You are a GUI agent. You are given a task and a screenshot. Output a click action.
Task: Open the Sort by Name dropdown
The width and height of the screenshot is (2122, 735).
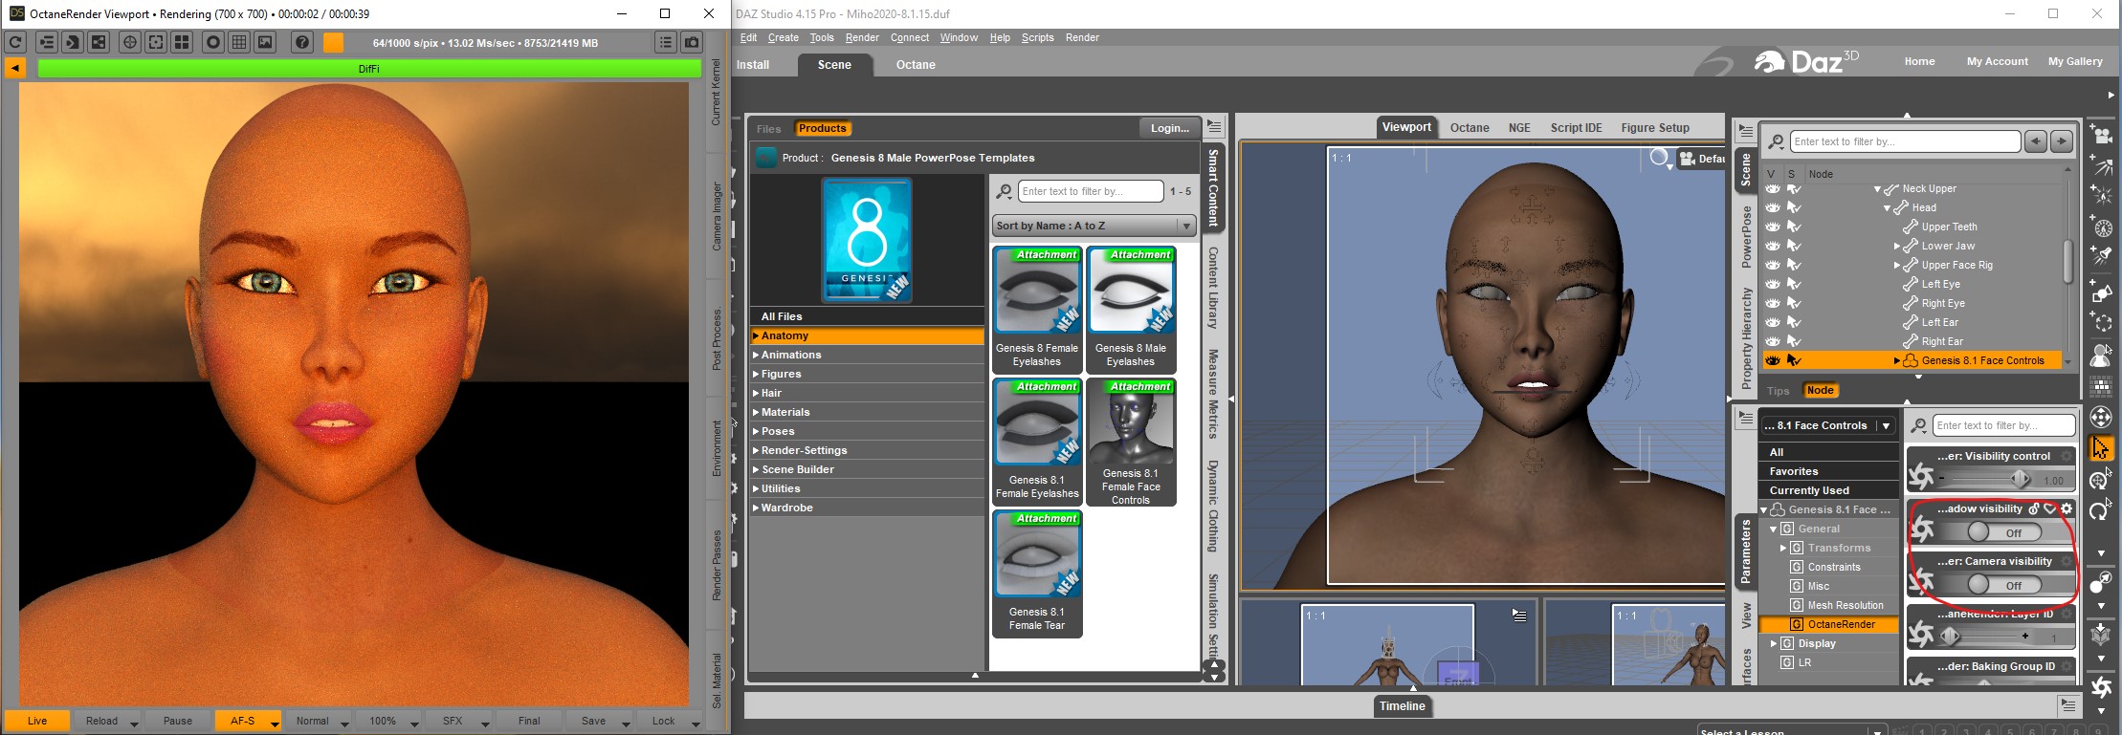(1094, 226)
